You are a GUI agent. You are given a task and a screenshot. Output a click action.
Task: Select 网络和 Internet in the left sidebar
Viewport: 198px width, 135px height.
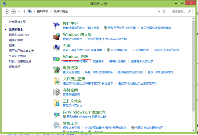[19, 35]
